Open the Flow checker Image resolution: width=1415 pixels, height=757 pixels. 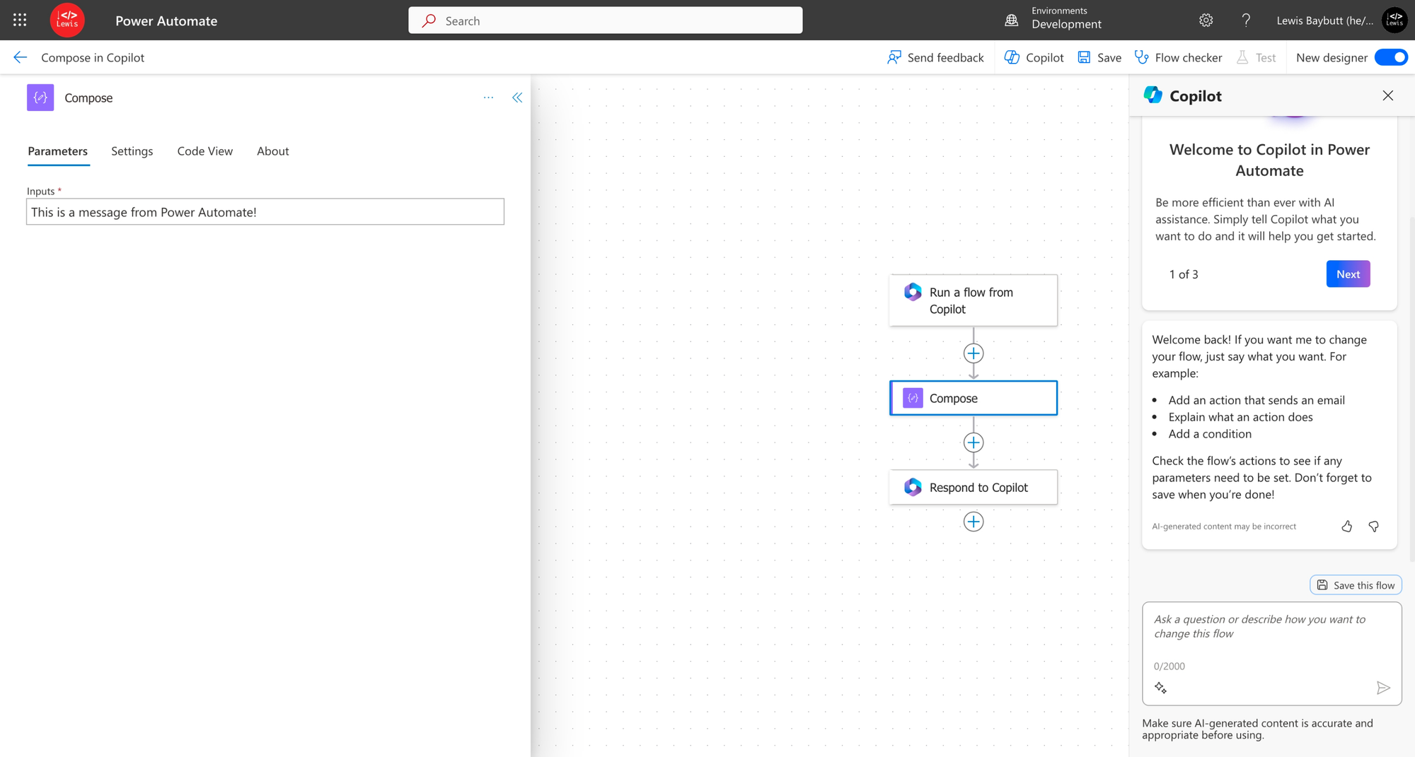[1179, 58]
